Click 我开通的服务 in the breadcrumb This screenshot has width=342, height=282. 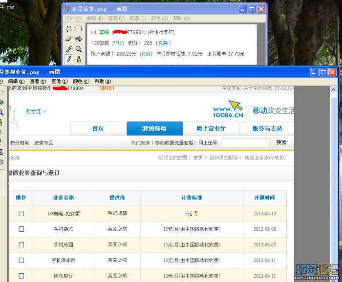224,158
